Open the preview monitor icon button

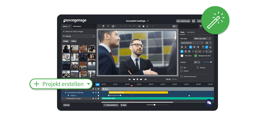(x=194, y=21)
